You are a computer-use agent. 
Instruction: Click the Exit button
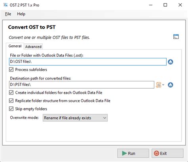(167, 153)
